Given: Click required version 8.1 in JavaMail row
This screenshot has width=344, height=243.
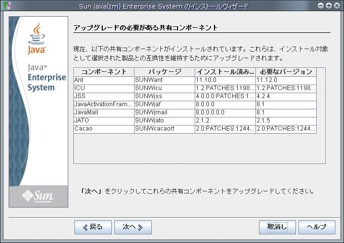Looking at the screenshot, I should 286,112.
